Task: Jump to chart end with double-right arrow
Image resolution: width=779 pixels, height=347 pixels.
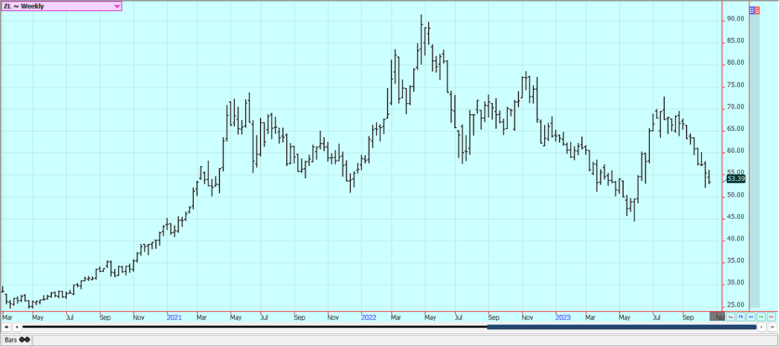Action: (x=773, y=327)
